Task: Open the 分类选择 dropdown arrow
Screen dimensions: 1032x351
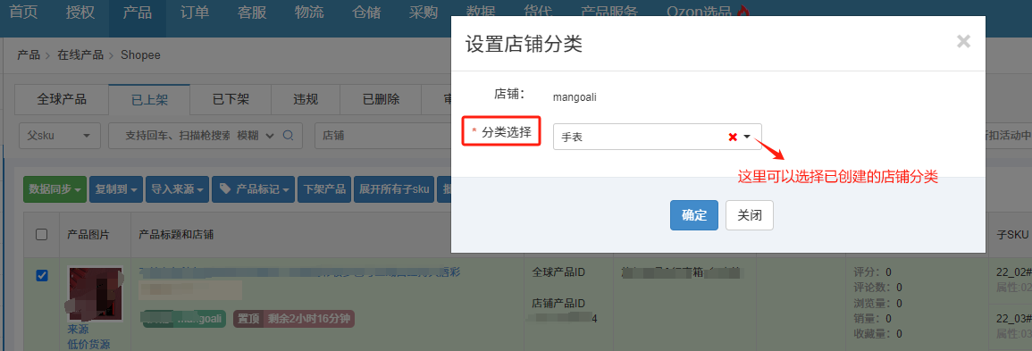Action: tap(747, 137)
